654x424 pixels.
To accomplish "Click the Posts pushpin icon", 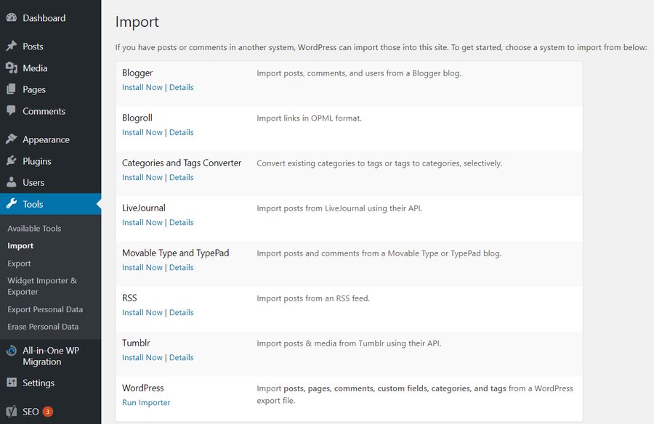I will [12, 46].
